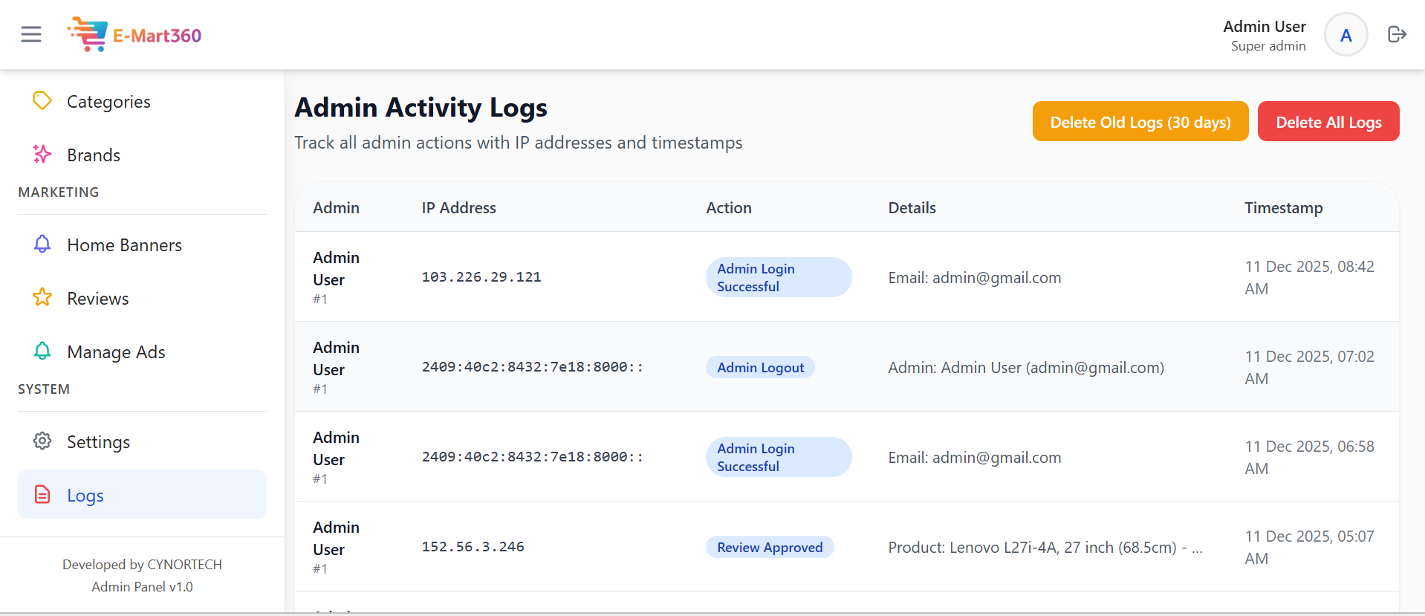Screen dimensions: 1425x616
Task: Go to Settings menu item
Action: tap(98, 442)
